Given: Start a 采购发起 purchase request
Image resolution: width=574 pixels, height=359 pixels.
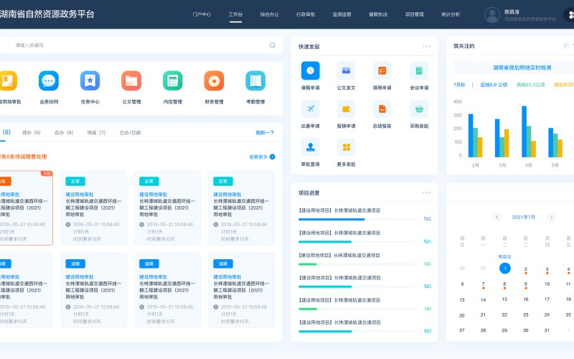Looking at the screenshot, I should (x=419, y=109).
